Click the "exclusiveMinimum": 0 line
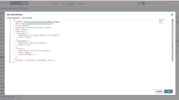This screenshot has width=179, height=100. [26, 54]
